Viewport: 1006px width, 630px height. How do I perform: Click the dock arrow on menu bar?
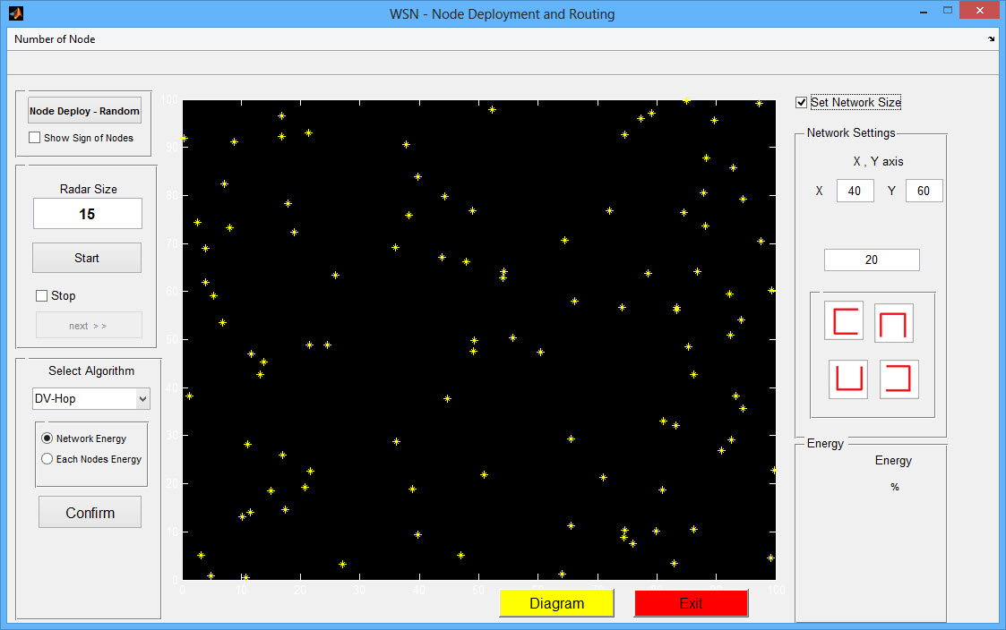click(991, 39)
